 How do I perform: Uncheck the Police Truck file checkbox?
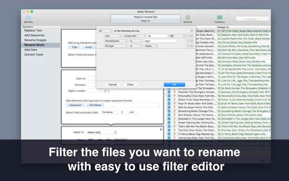(x=169, y=100)
